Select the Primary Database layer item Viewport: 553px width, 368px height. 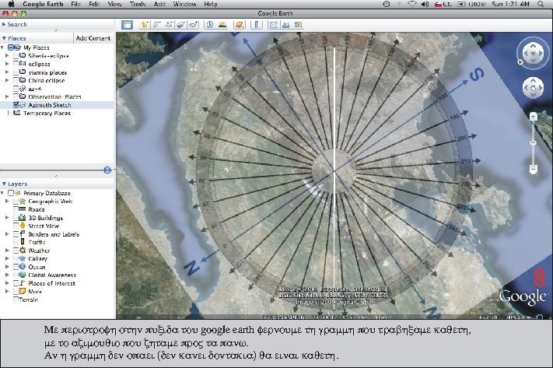click(47, 193)
